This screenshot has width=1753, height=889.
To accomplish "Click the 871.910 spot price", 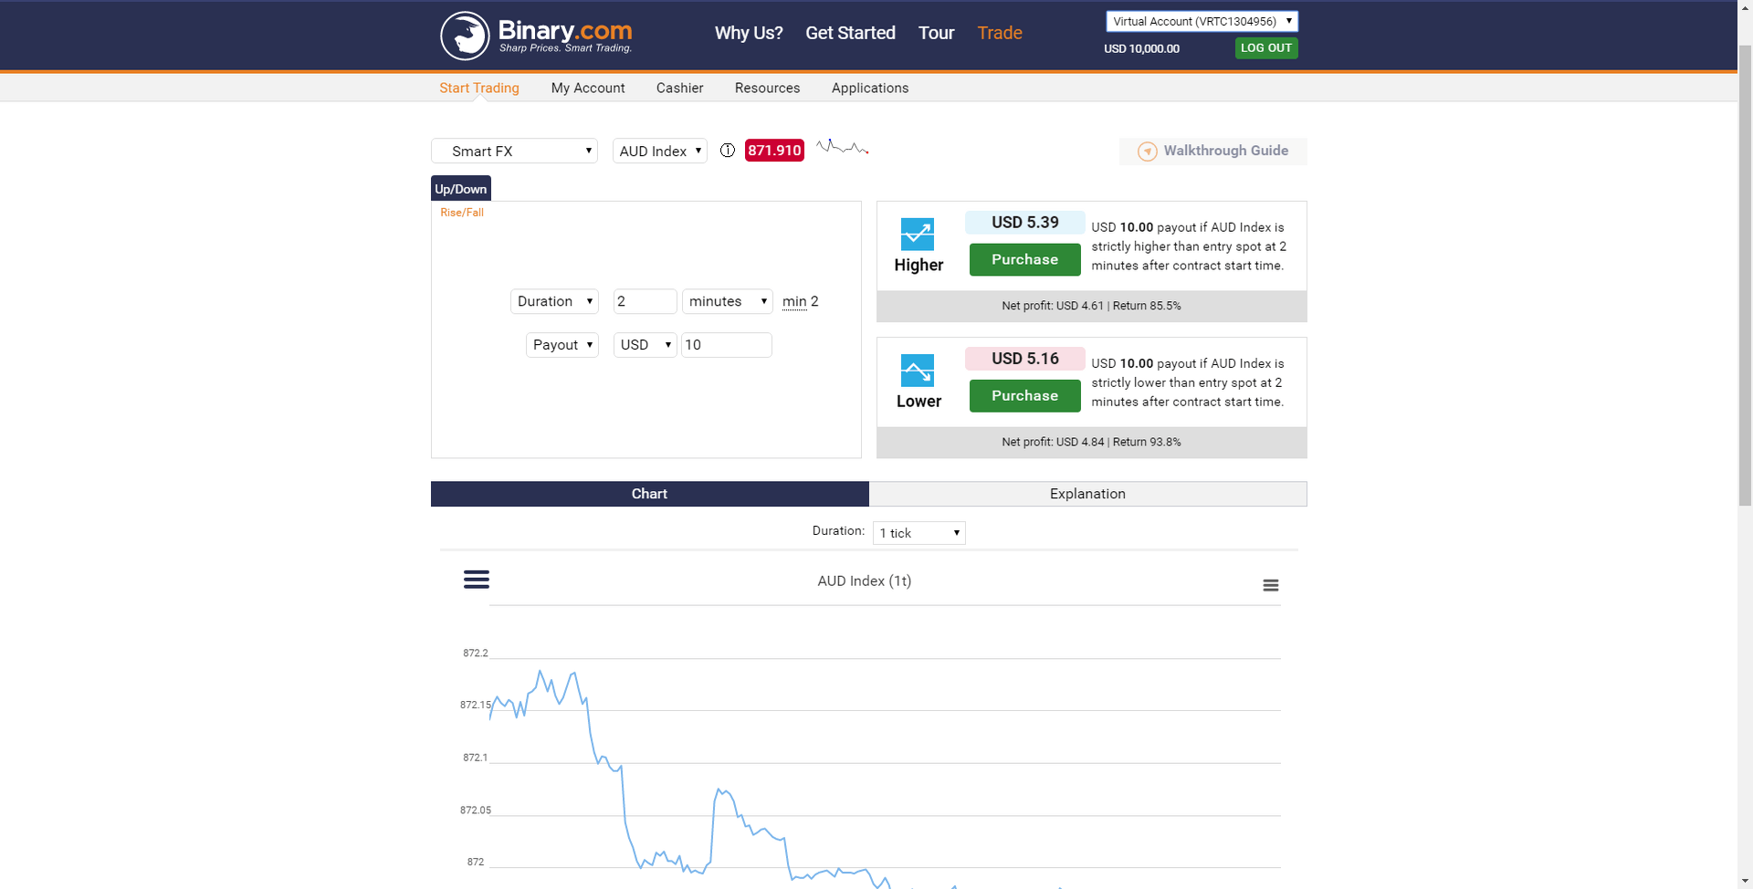I will [x=774, y=151].
